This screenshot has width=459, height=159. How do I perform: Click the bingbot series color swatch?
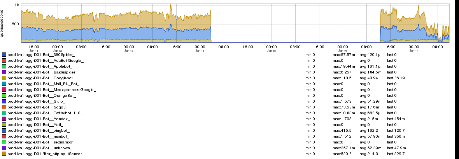[x=4, y=131]
